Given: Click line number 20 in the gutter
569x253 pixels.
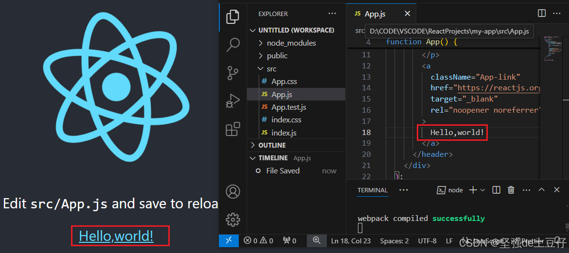Looking at the screenshot, I should (x=366, y=154).
